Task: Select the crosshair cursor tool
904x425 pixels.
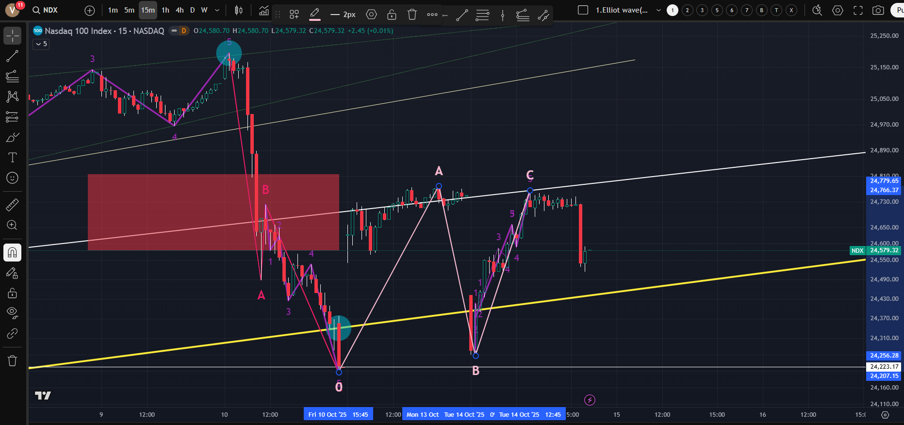Action: click(x=13, y=35)
